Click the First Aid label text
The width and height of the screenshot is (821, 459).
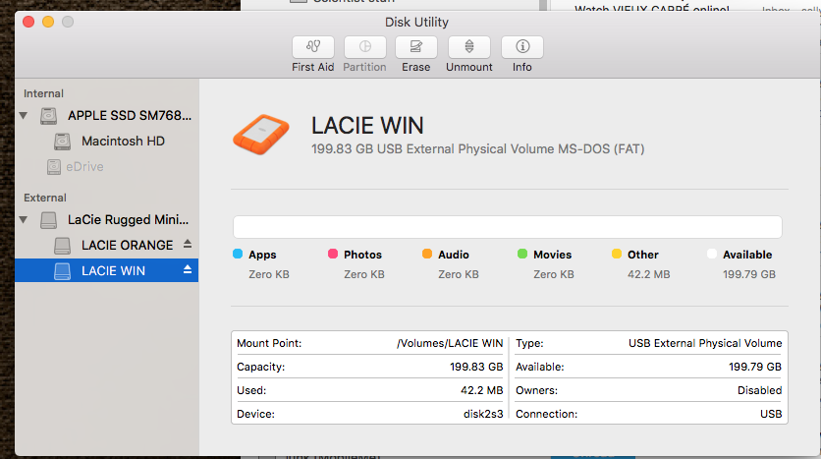click(x=313, y=67)
